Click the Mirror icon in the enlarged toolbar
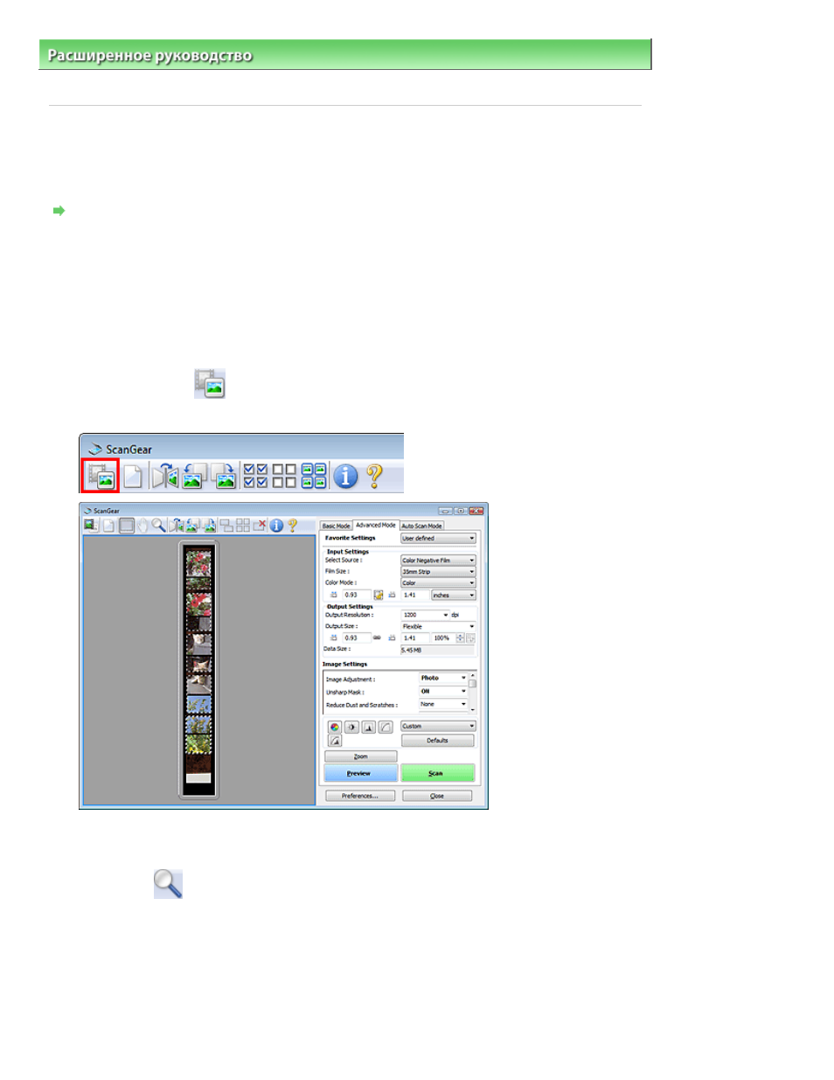This screenshot has width=834, height=1080. (x=164, y=477)
